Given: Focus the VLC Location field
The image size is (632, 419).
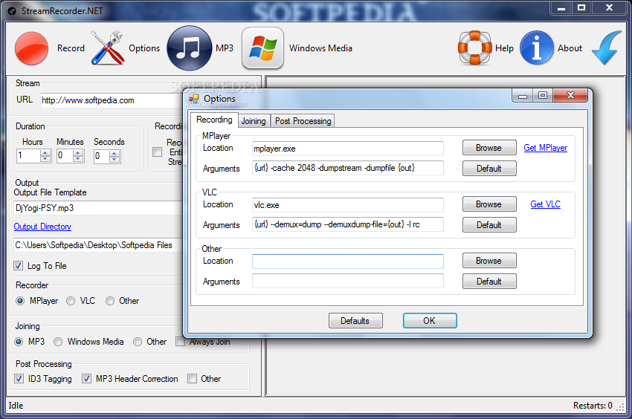Looking at the screenshot, I should tap(348, 204).
